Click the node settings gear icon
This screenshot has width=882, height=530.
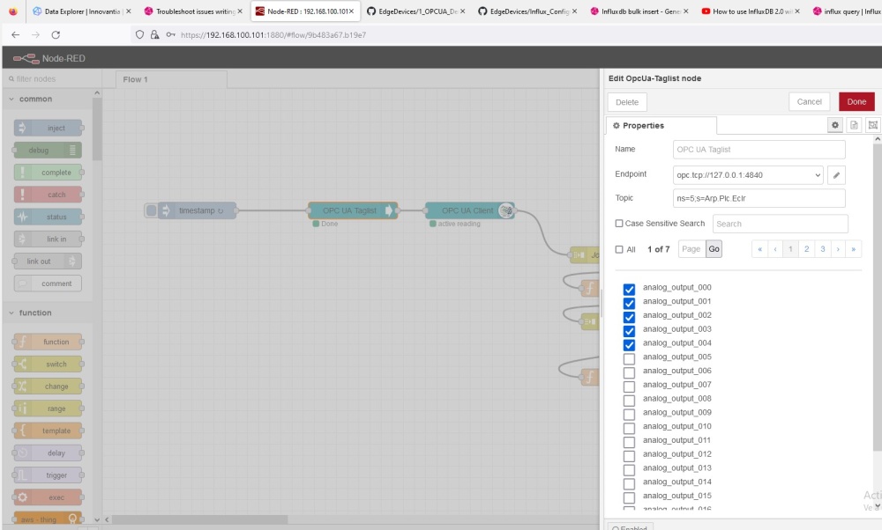click(x=835, y=126)
